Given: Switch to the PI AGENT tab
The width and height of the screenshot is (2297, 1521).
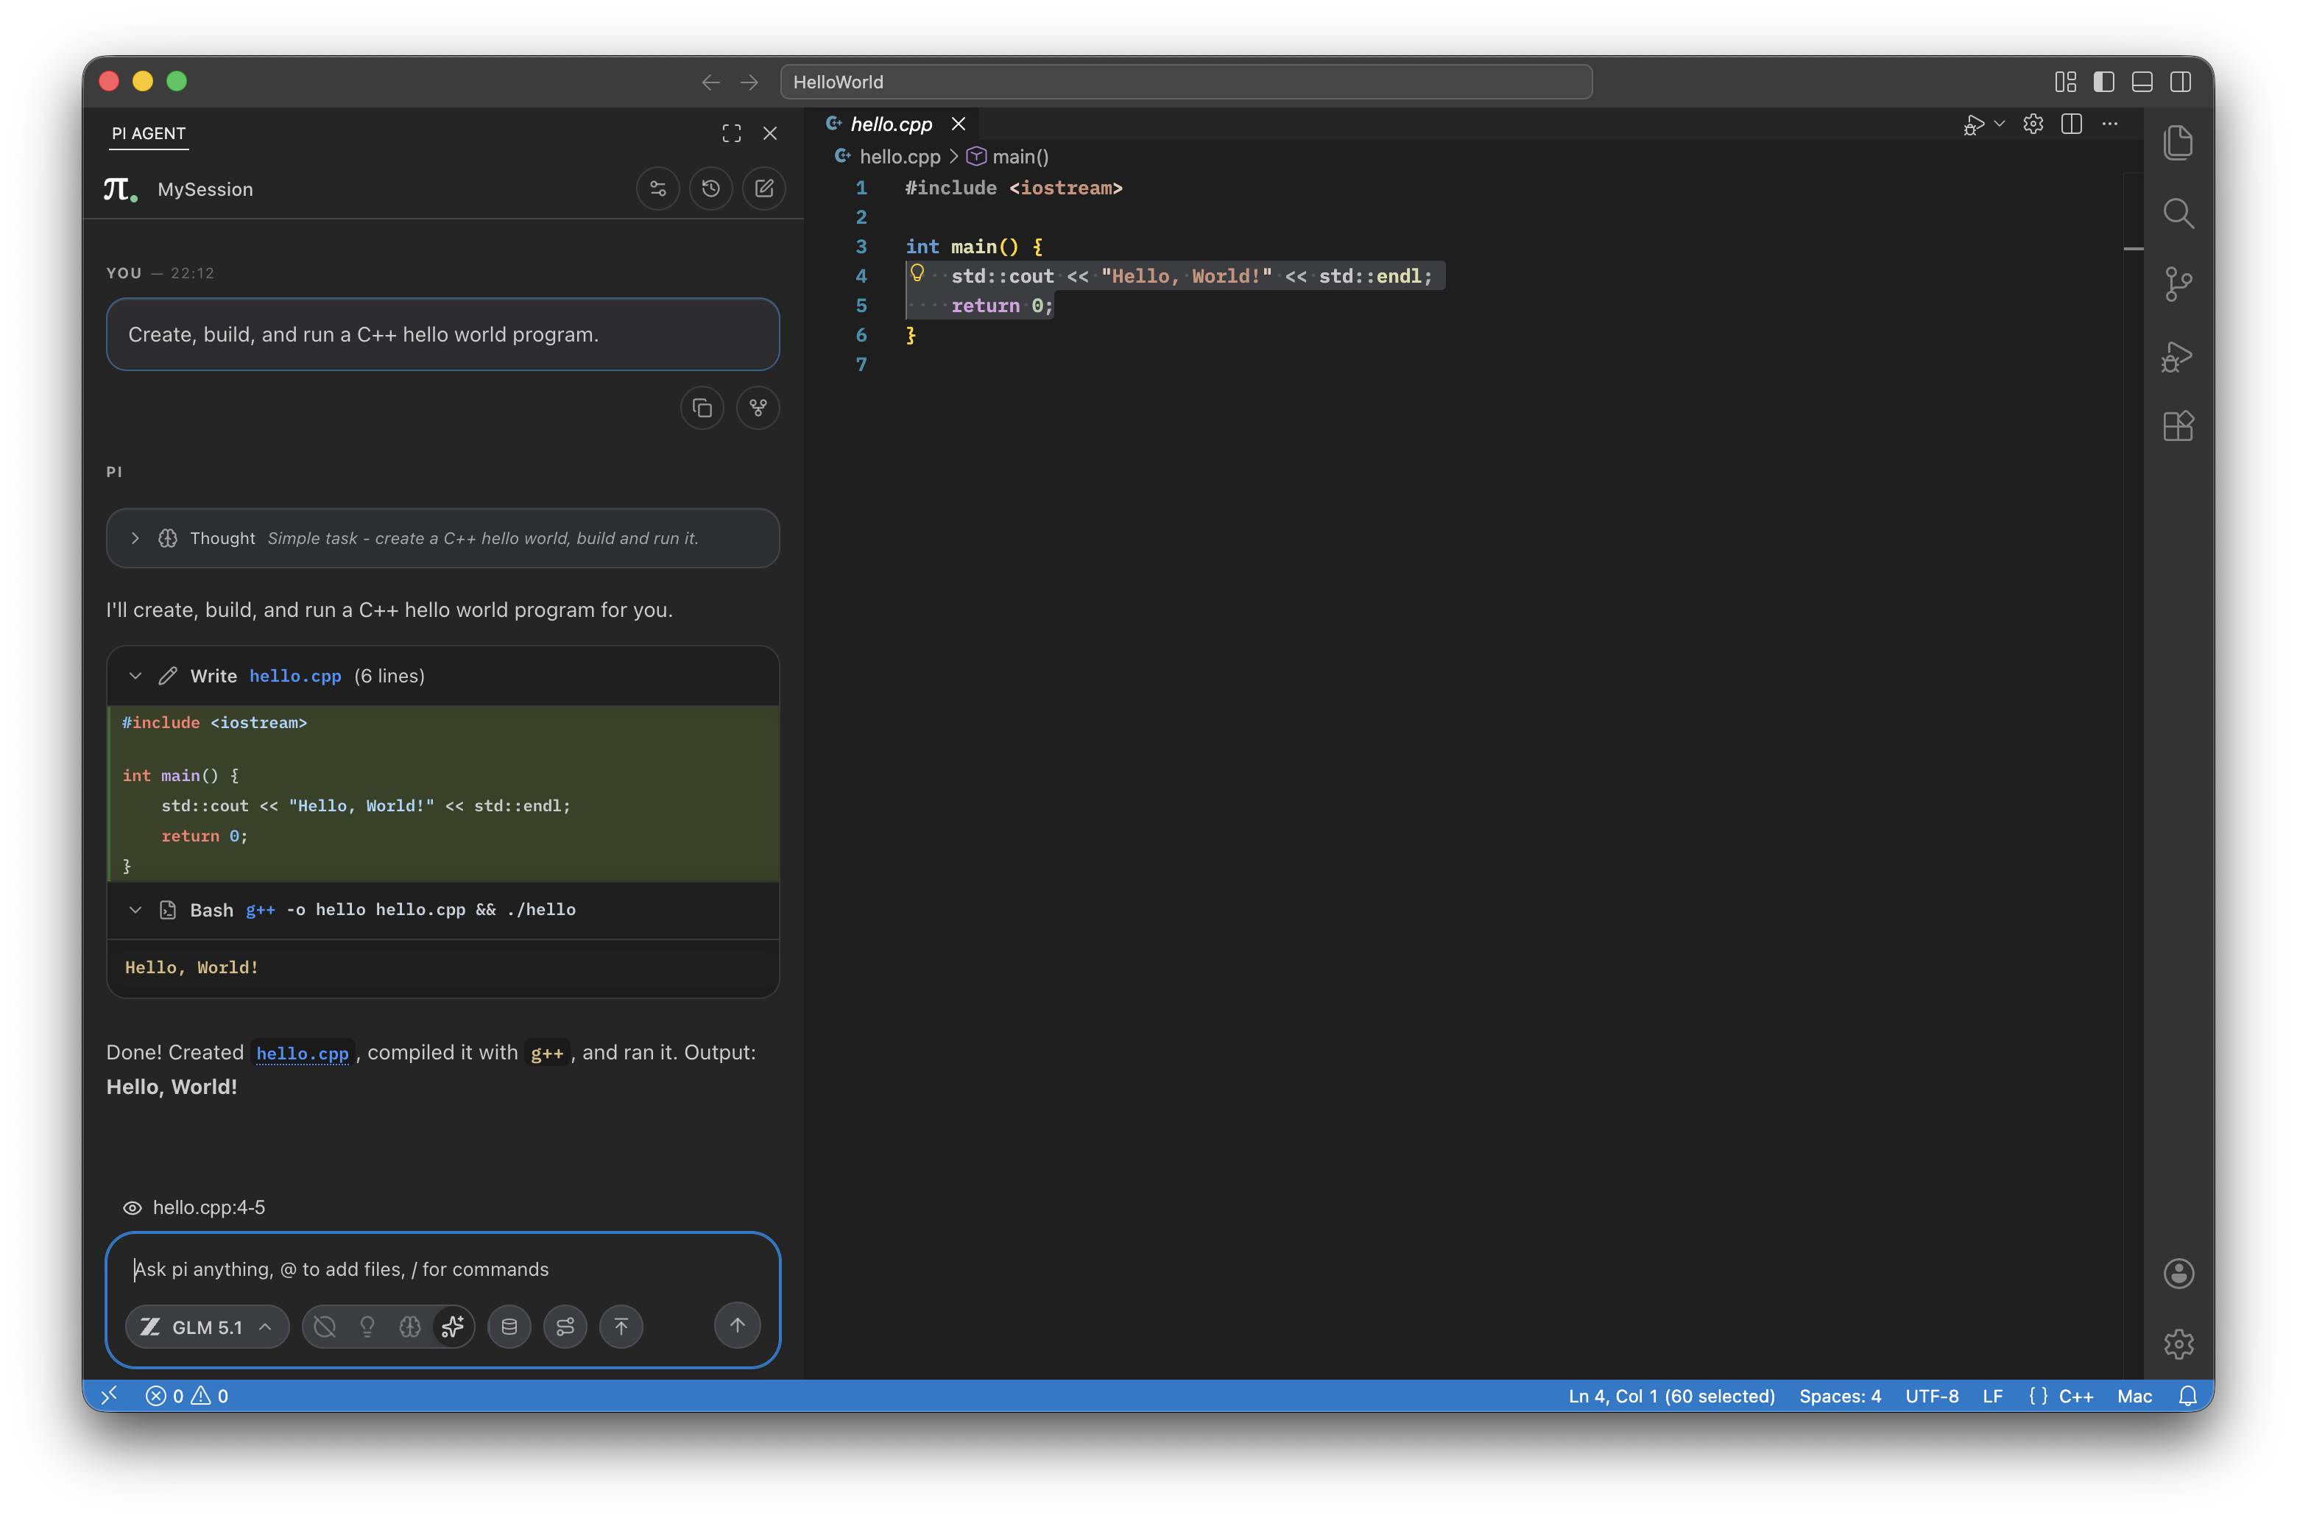Looking at the screenshot, I should point(147,134).
